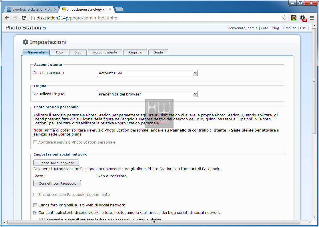This screenshot has width=319, height=227.
Task: Click the page icon in the address bar
Action: pos(33,18)
